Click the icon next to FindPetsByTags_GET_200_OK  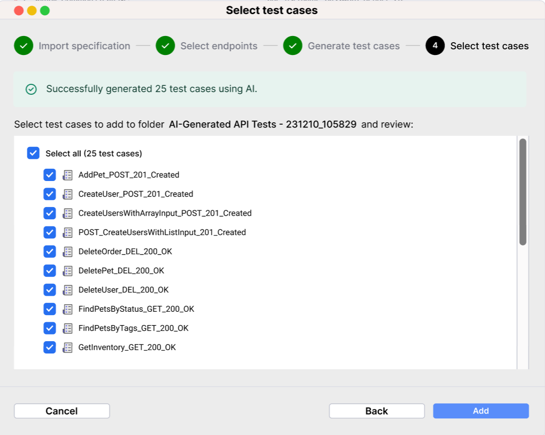tap(67, 328)
